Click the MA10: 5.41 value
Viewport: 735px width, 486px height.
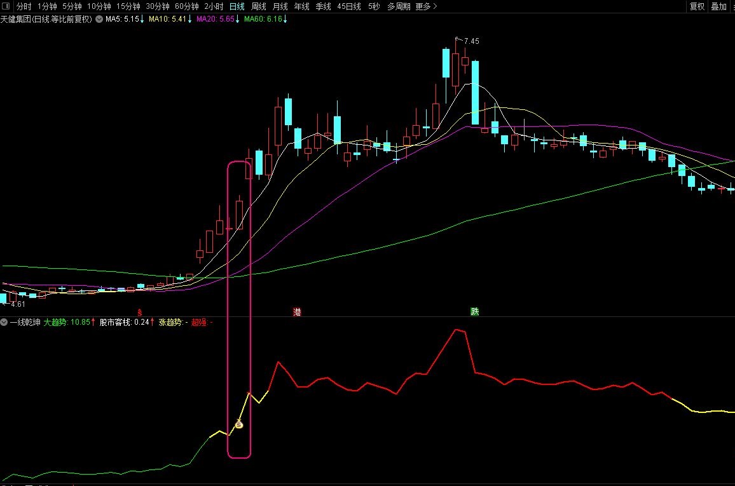point(170,19)
